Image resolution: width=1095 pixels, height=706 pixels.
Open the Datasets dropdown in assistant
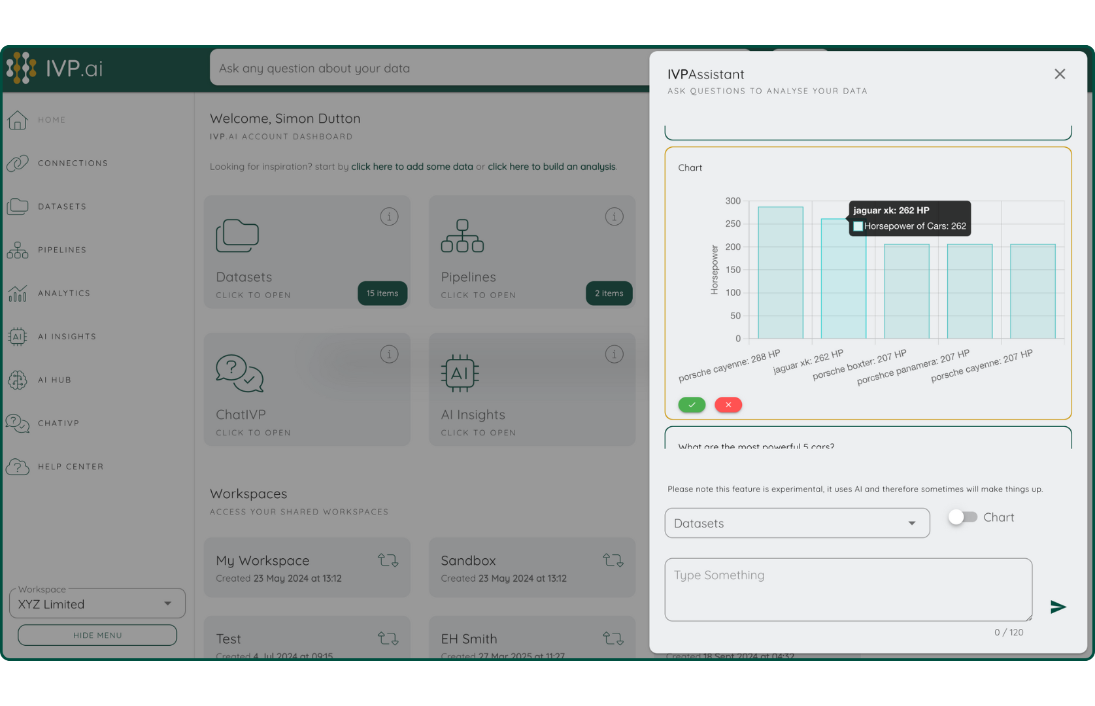pos(797,523)
